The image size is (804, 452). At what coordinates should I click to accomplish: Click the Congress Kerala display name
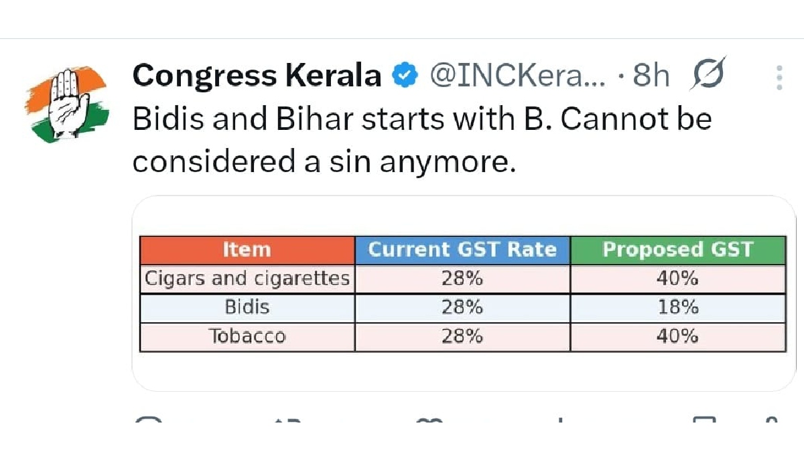click(257, 76)
